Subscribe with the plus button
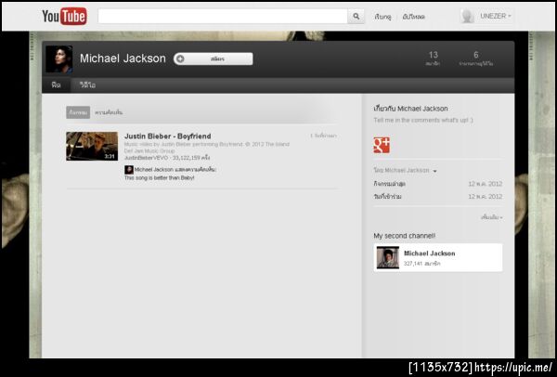 214,58
